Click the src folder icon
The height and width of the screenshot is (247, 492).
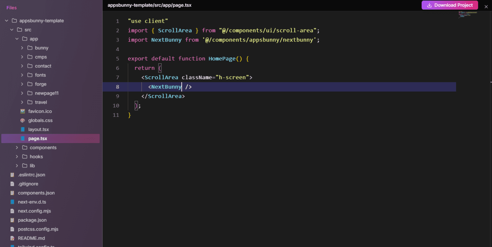[19, 30]
